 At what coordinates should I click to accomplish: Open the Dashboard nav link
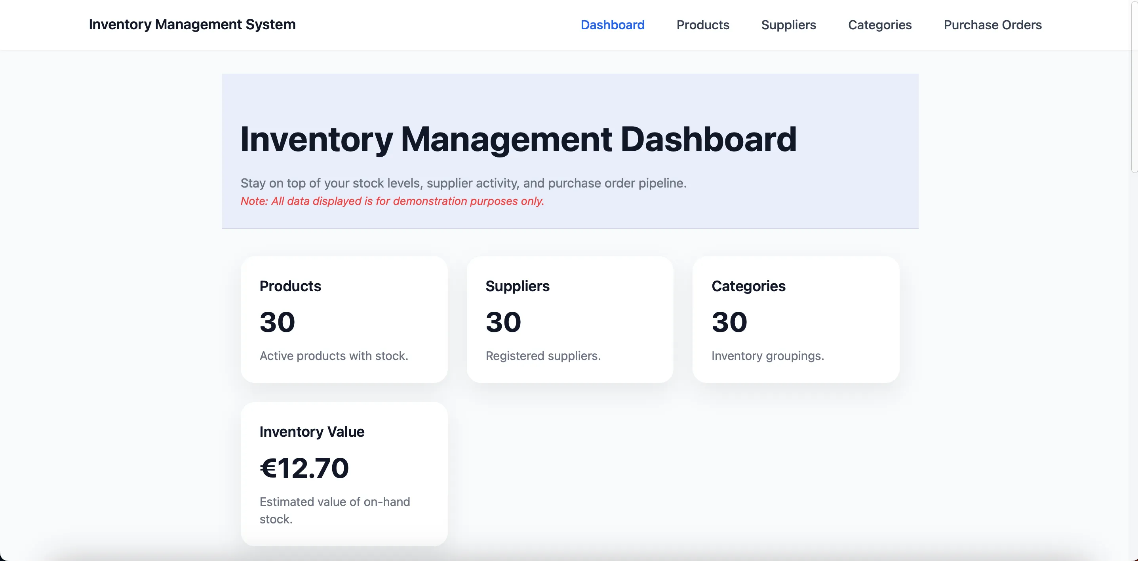pos(612,25)
